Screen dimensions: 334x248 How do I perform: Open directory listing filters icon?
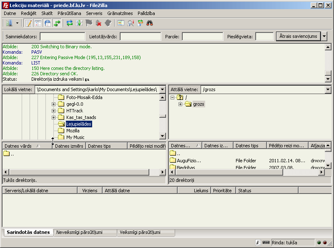coord(121,23)
